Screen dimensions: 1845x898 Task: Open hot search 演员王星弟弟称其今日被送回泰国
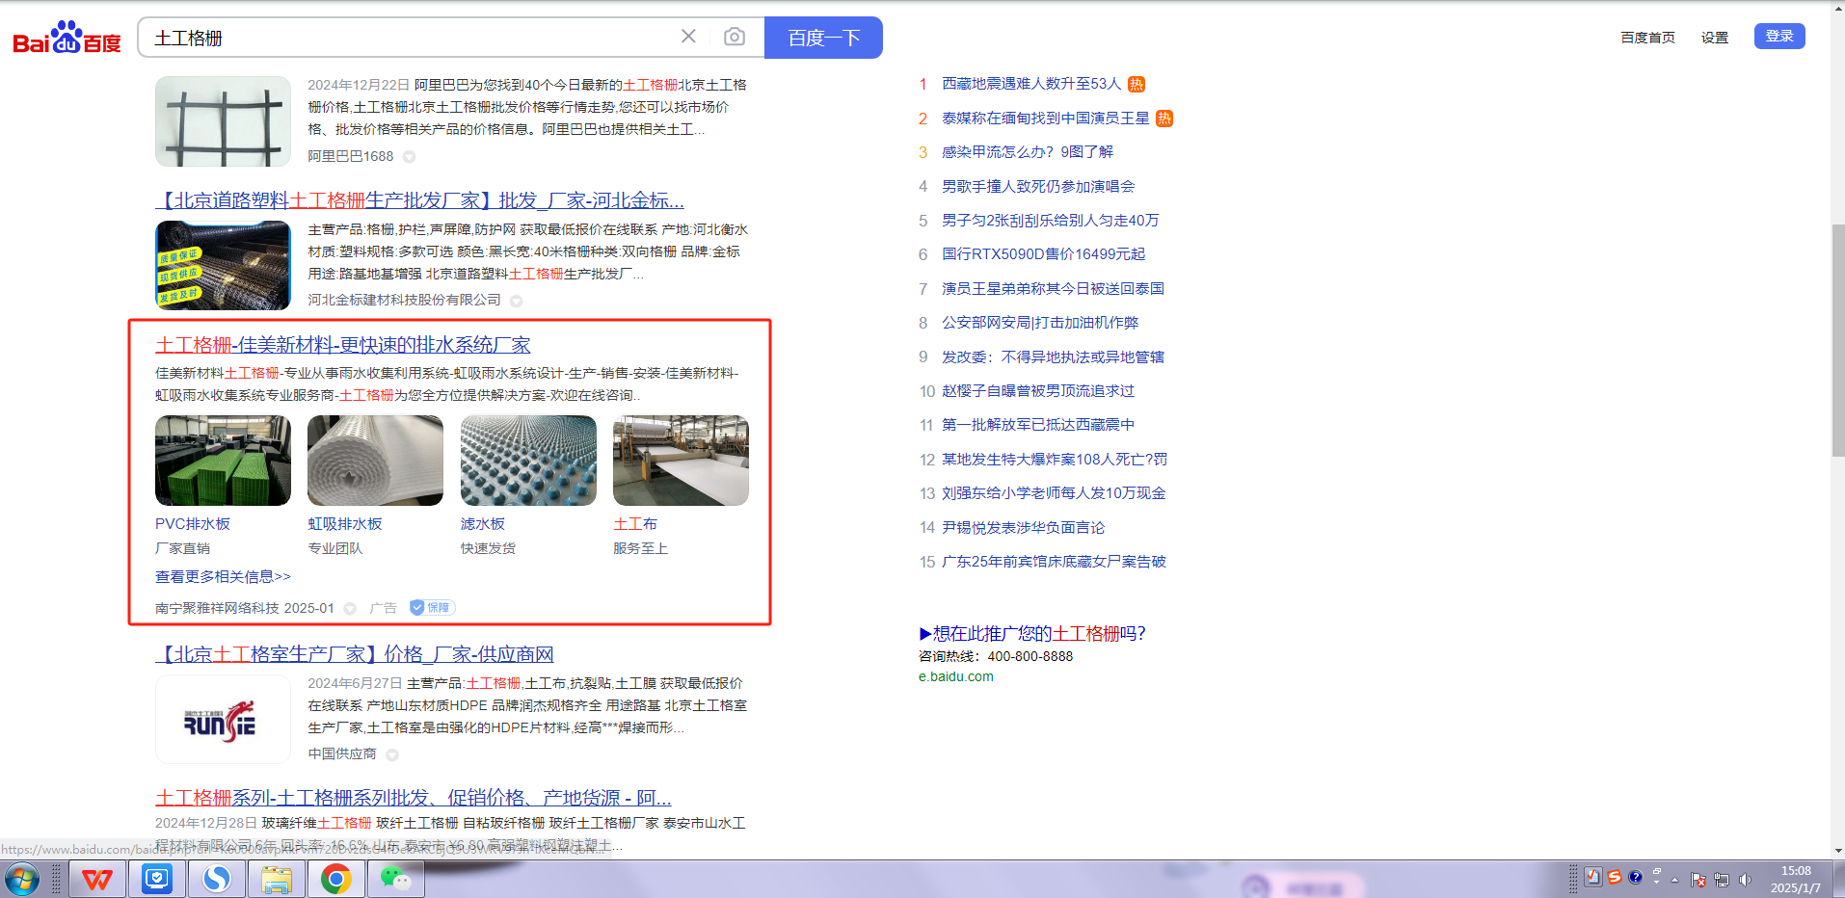coord(1053,289)
